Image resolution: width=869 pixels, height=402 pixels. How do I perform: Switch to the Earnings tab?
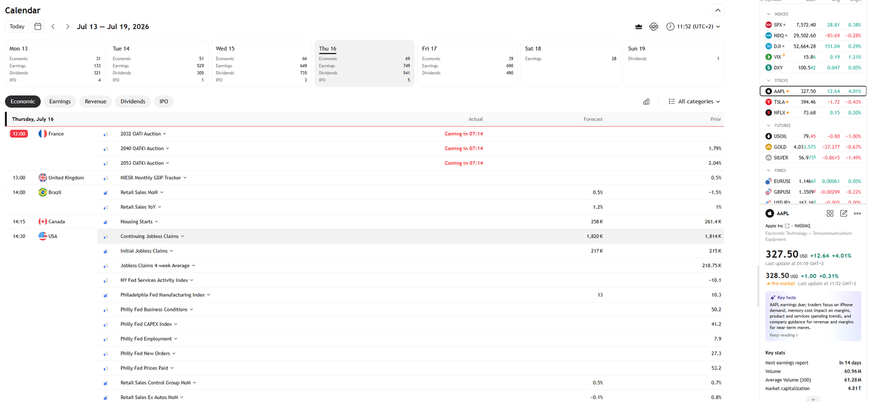pyautogui.click(x=60, y=101)
